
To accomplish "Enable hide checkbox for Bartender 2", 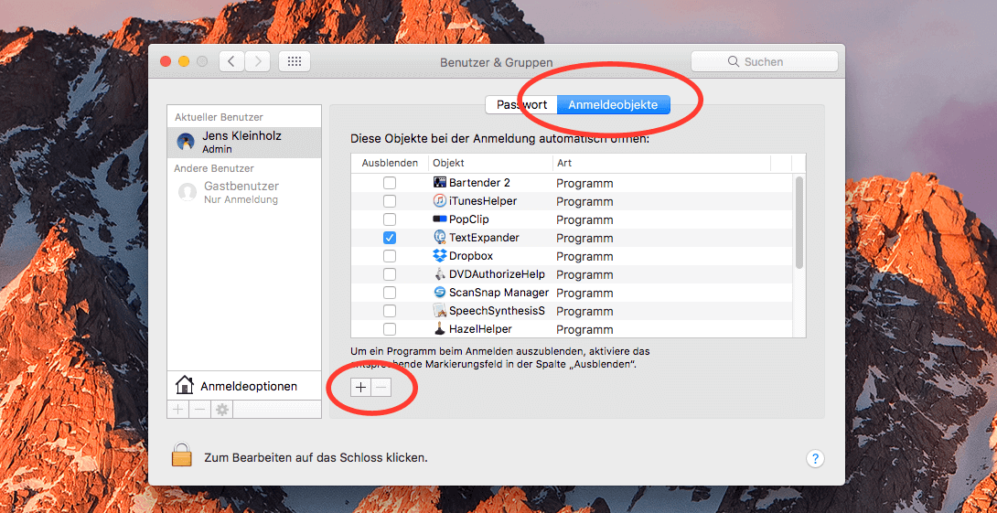I will point(390,183).
